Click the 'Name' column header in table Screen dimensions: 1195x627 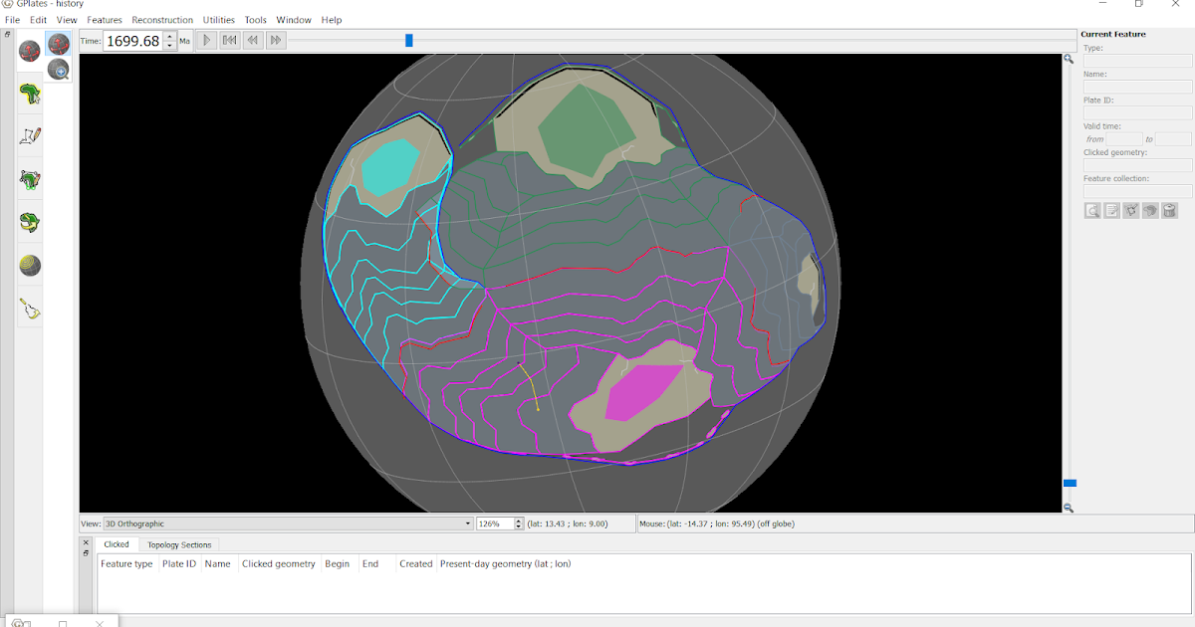point(217,563)
